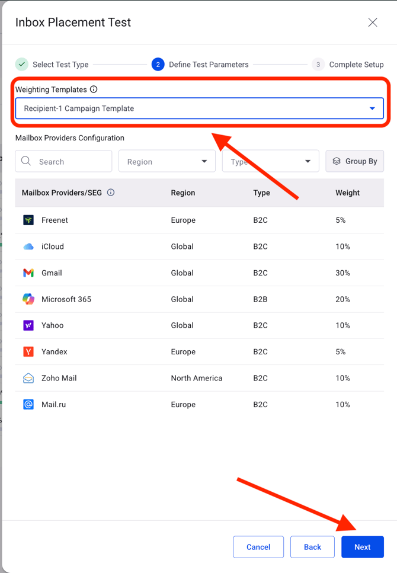Click the Gmail logo icon
Viewport: 397px width, 573px height.
click(28, 273)
